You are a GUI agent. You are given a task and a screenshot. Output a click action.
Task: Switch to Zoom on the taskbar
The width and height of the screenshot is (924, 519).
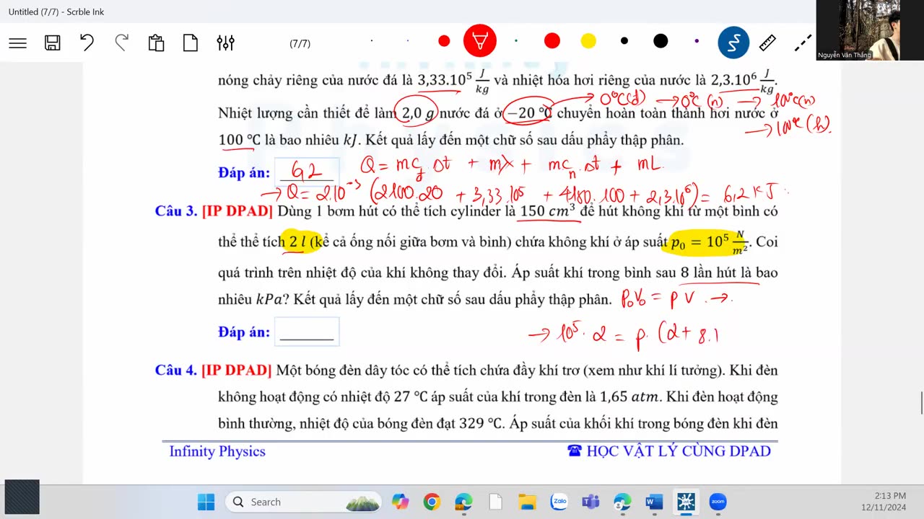(x=718, y=502)
